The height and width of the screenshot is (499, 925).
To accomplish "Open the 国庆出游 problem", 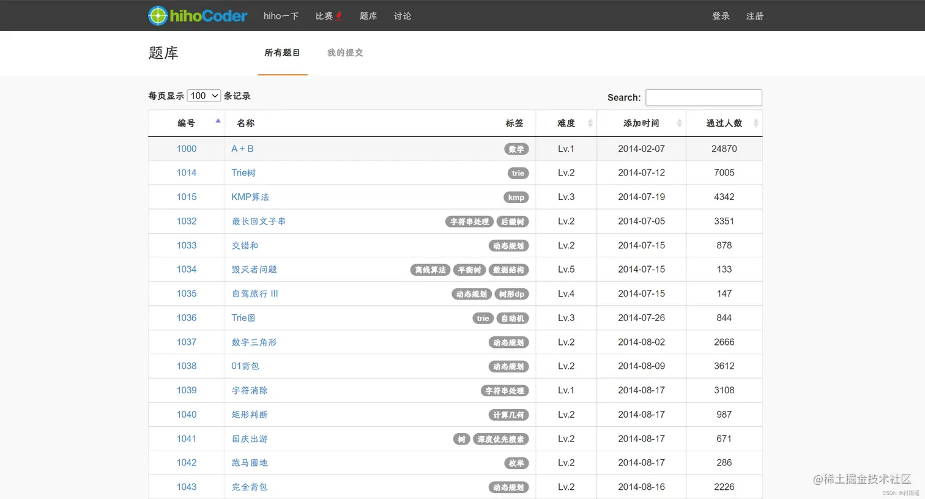I will (250, 438).
